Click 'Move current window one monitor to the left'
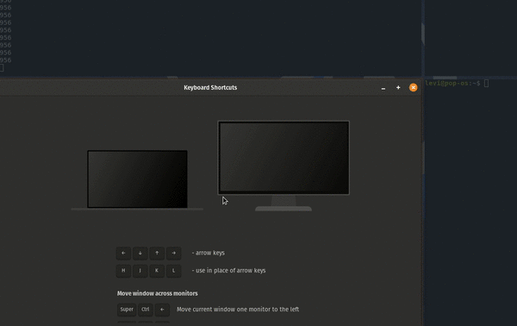 [x=238, y=309]
